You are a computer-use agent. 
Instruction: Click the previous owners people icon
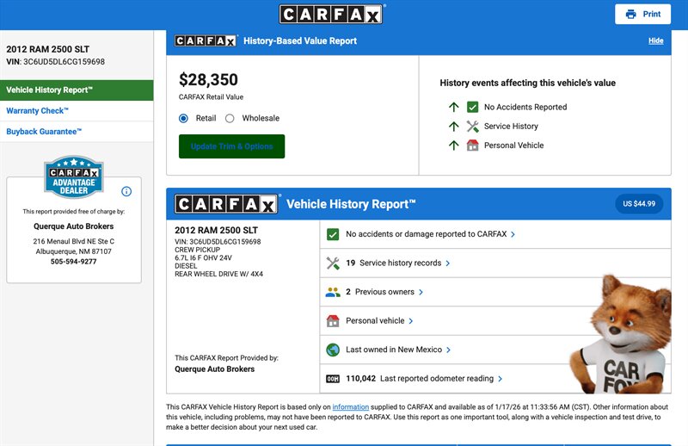coord(333,292)
